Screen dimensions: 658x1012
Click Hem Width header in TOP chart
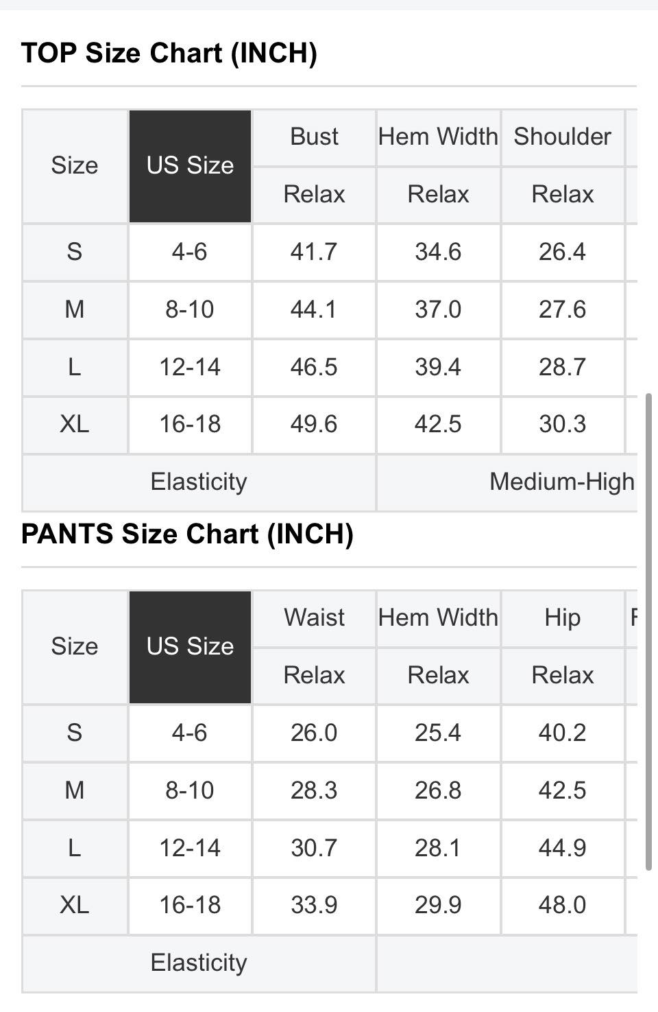[438, 137]
